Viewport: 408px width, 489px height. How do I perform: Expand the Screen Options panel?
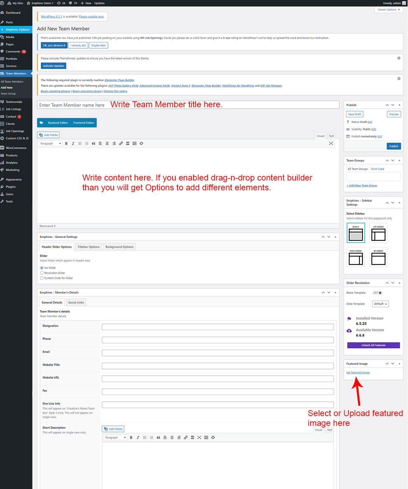388,10
